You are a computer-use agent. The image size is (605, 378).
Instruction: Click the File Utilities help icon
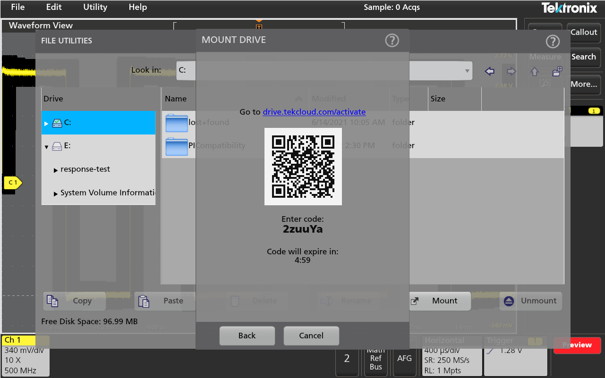(x=552, y=42)
